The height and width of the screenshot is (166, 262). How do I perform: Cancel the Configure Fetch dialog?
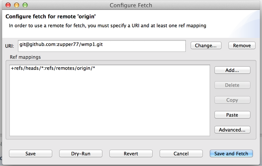181,153
